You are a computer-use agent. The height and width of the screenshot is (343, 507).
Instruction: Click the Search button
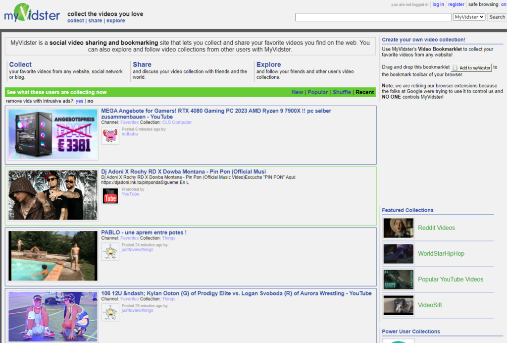(497, 17)
